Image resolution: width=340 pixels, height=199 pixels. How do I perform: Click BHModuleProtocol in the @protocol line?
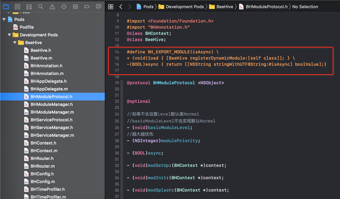[x=174, y=83]
